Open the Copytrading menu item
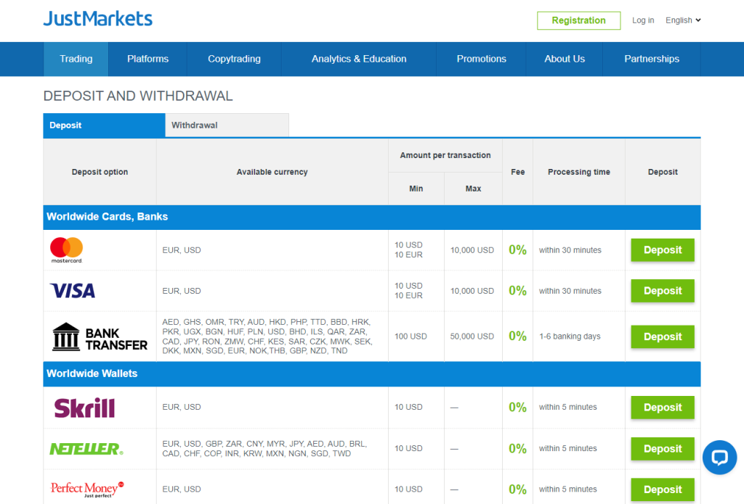Viewport: 744px width, 504px height. point(234,59)
